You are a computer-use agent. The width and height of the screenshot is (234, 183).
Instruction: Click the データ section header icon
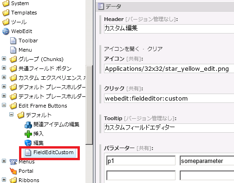101,7
